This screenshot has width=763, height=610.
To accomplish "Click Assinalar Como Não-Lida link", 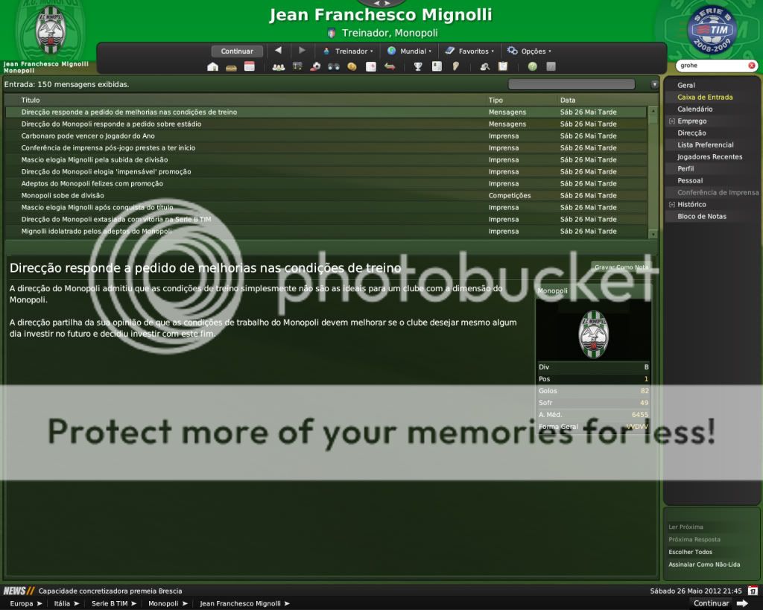I will pyautogui.click(x=704, y=565).
